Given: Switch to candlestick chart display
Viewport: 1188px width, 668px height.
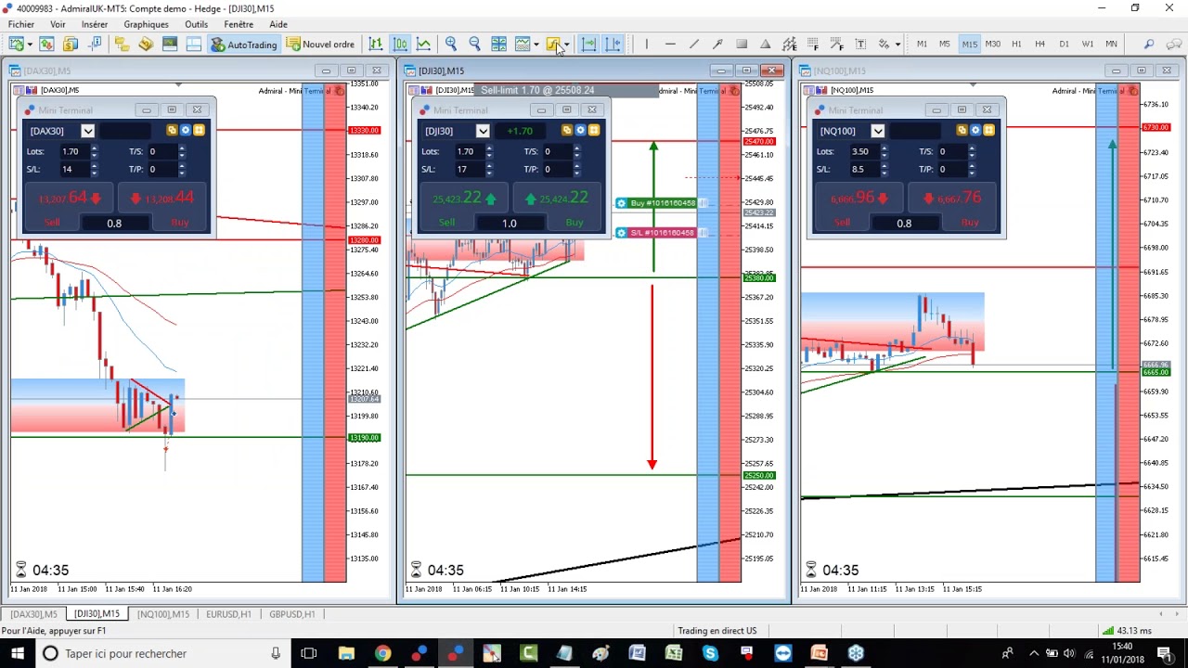Looking at the screenshot, I should coord(400,44).
